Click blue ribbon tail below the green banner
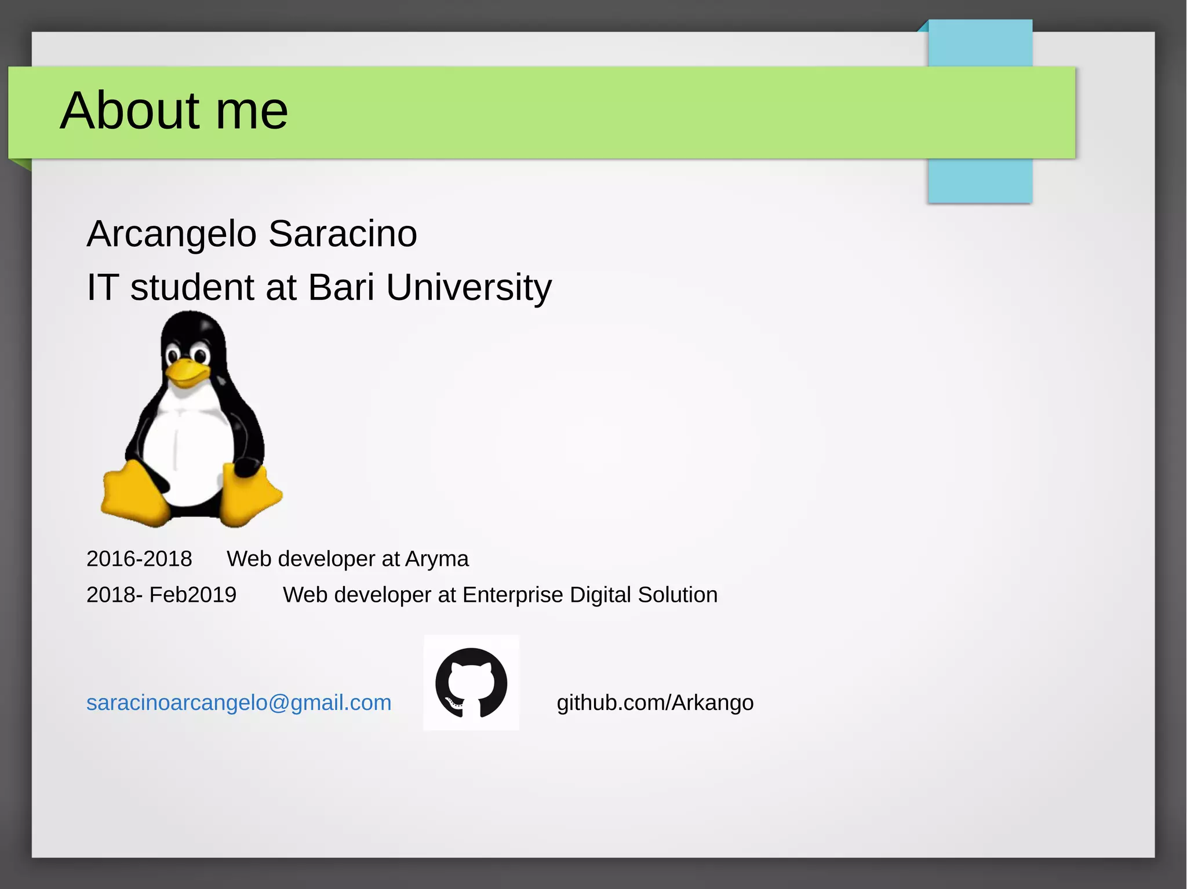This screenshot has width=1187, height=889. tap(980, 181)
